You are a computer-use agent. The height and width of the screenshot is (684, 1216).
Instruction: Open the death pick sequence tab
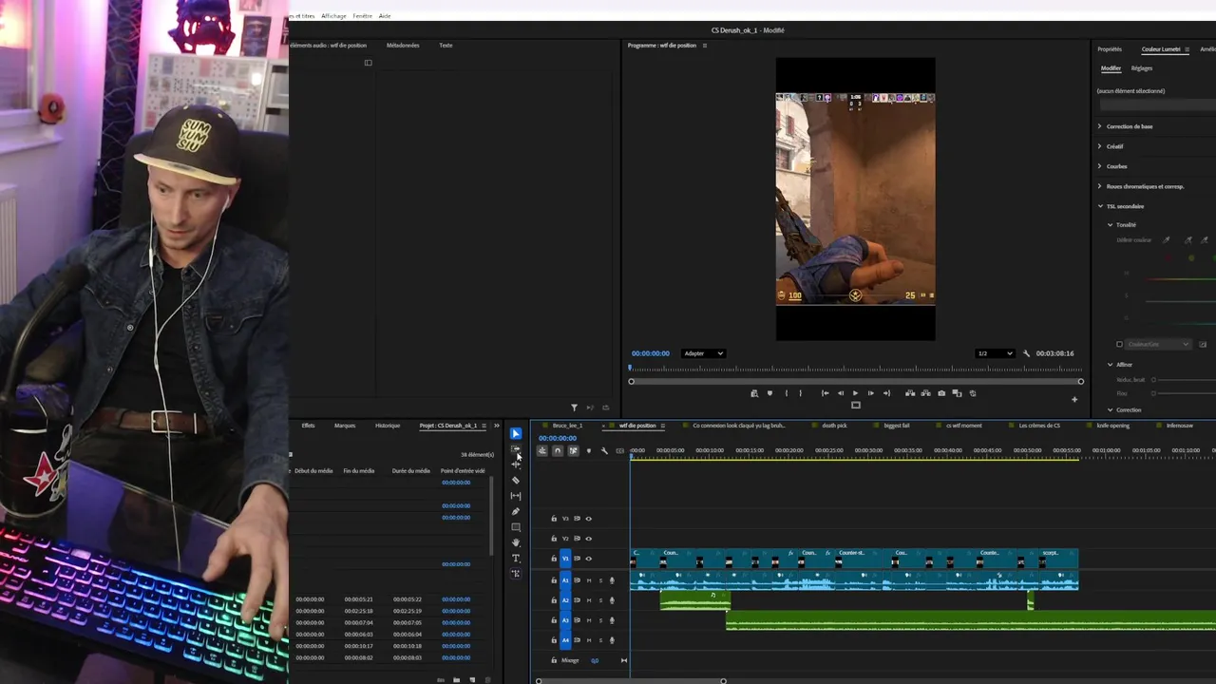pos(834,426)
